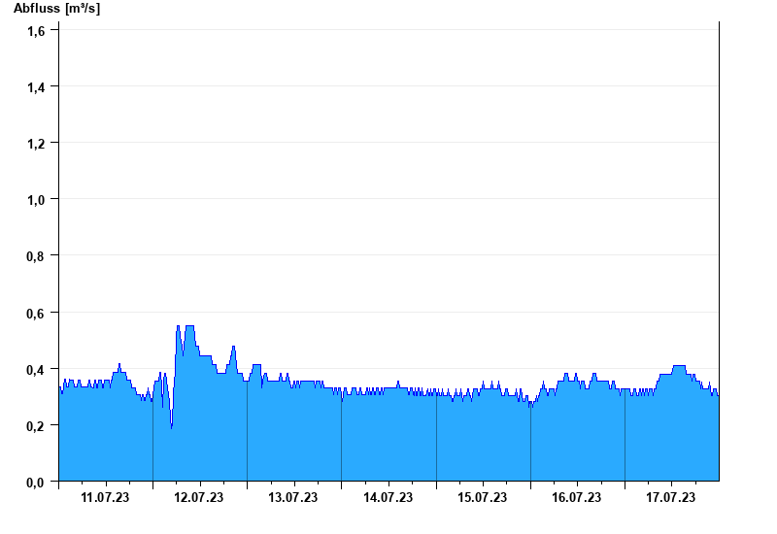Click the 0,4 y-axis value
Image resolution: width=777 pixels, height=534 pixels.
tap(36, 370)
